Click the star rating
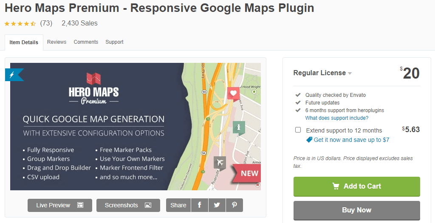Screen dimensions: 435x223 (x=20, y=24)
